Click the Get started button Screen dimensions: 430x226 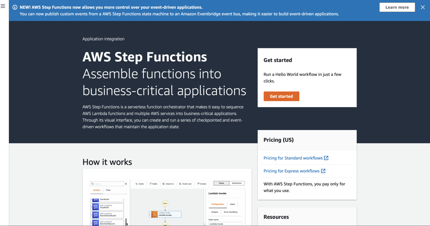click(x=281, y=96)
